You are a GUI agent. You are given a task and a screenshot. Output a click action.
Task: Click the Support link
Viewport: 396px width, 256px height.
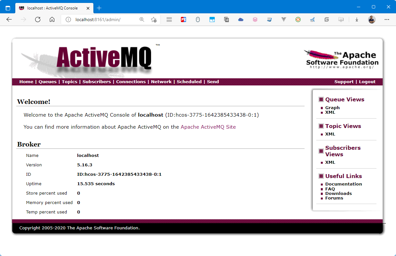[344, 82]
